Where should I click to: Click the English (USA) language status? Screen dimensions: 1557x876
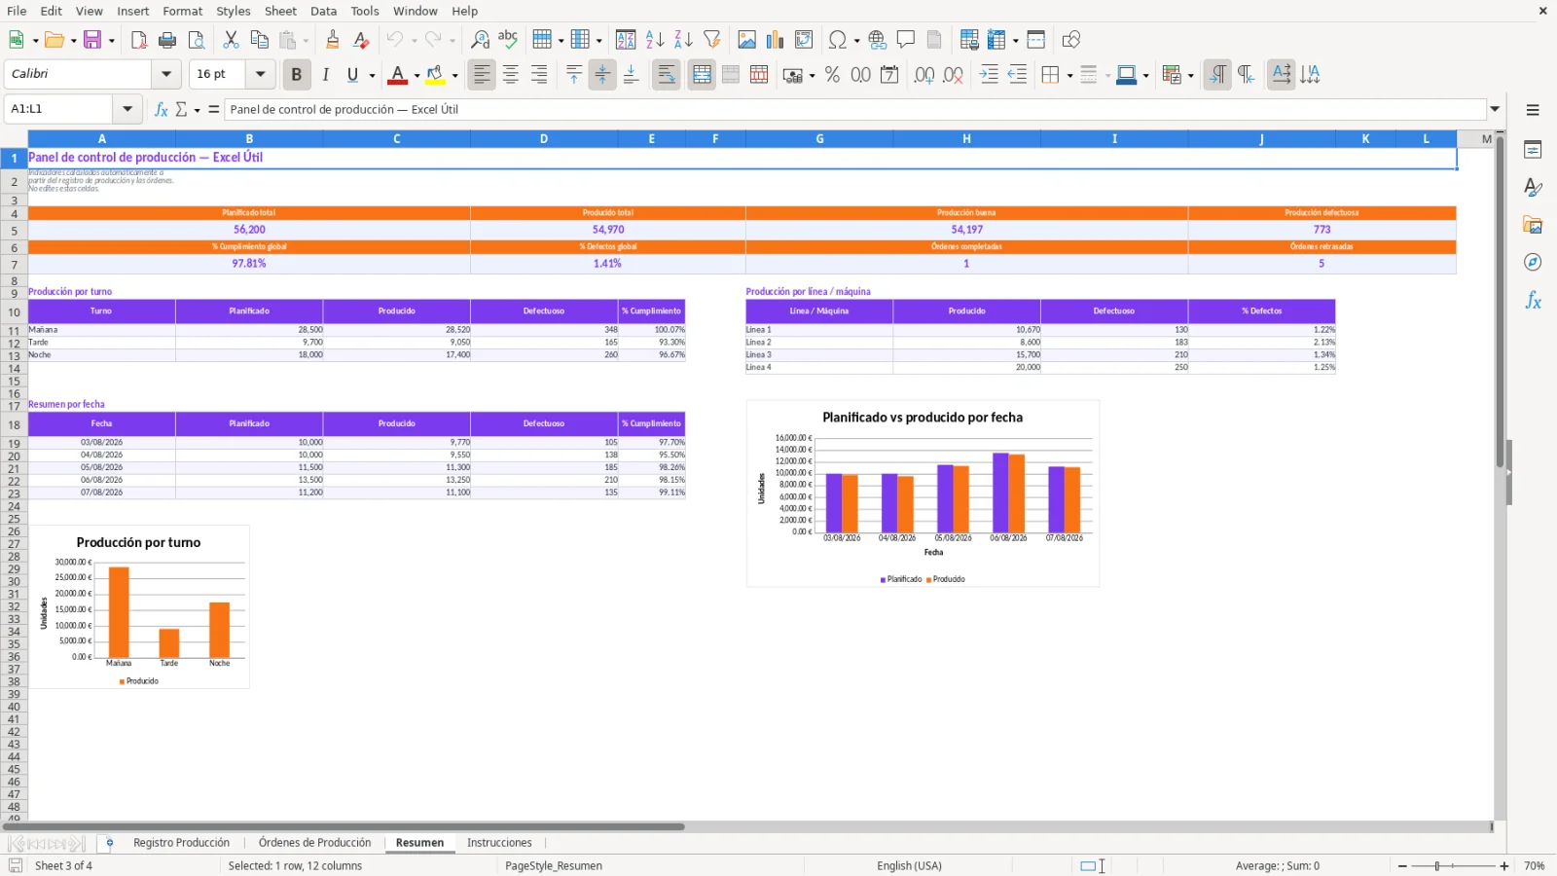tap(909, 866)
